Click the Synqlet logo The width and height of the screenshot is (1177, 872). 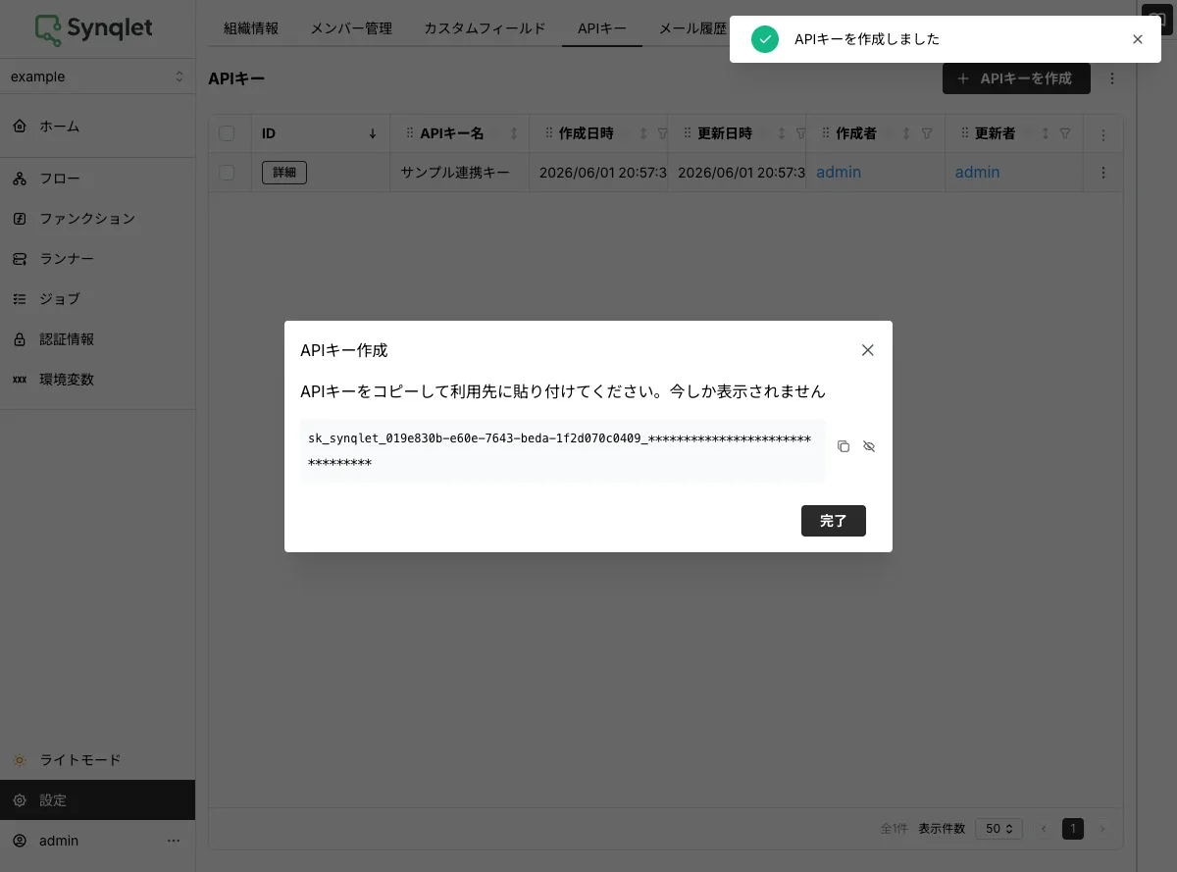point(94,29)
